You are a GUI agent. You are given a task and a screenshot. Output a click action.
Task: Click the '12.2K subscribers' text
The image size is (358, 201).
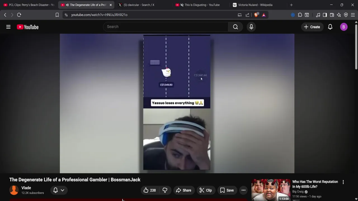point(33,193)
